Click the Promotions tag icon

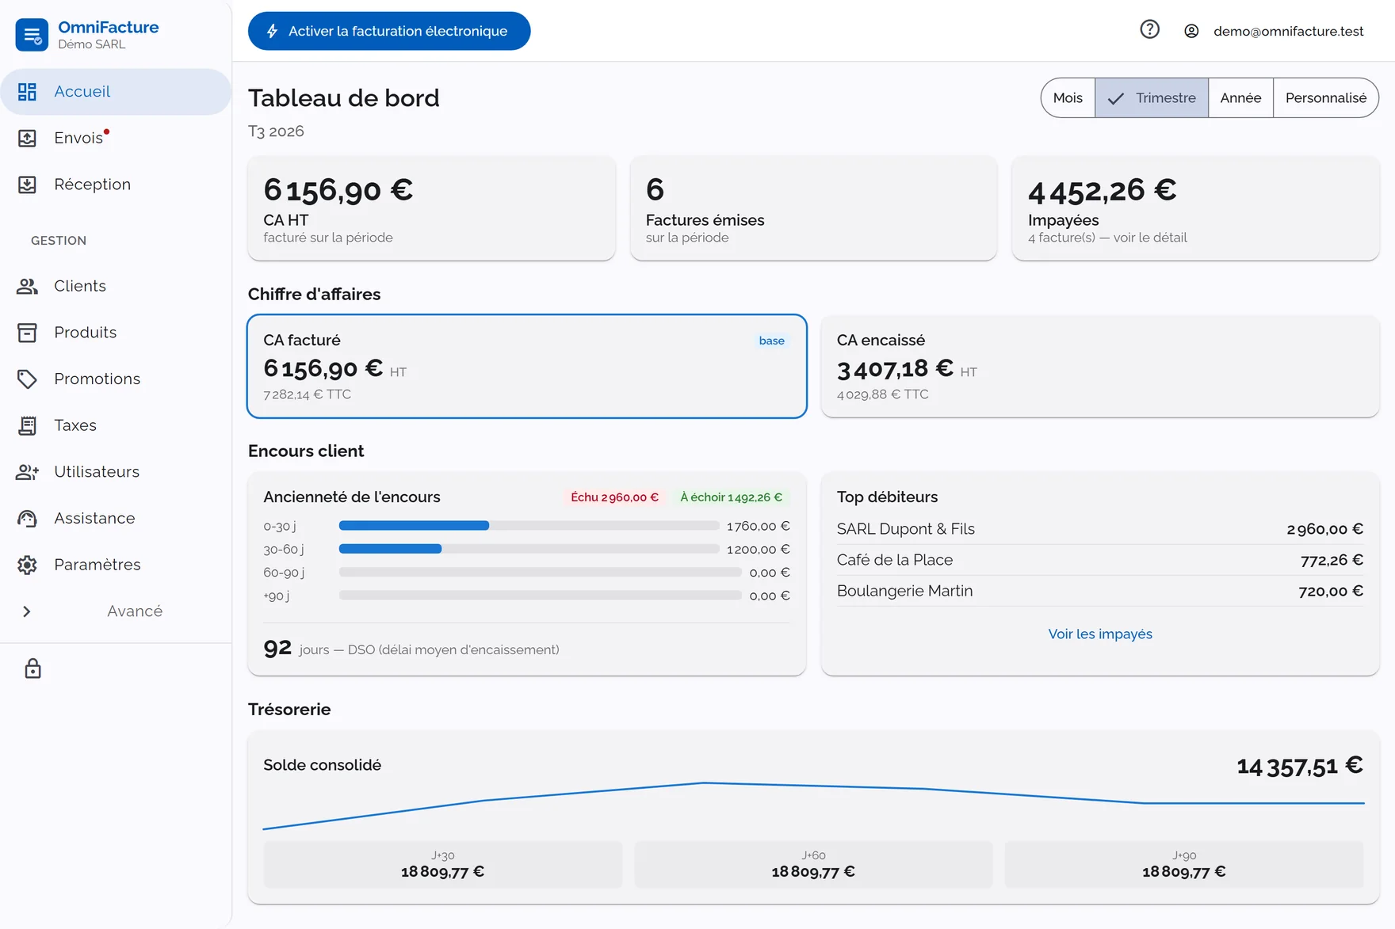(x=27, y=379)
